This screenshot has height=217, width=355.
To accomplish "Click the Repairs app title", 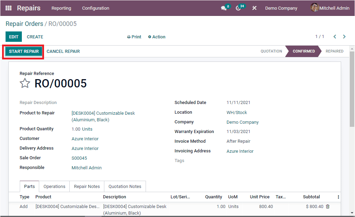I will tap(29, 8).
